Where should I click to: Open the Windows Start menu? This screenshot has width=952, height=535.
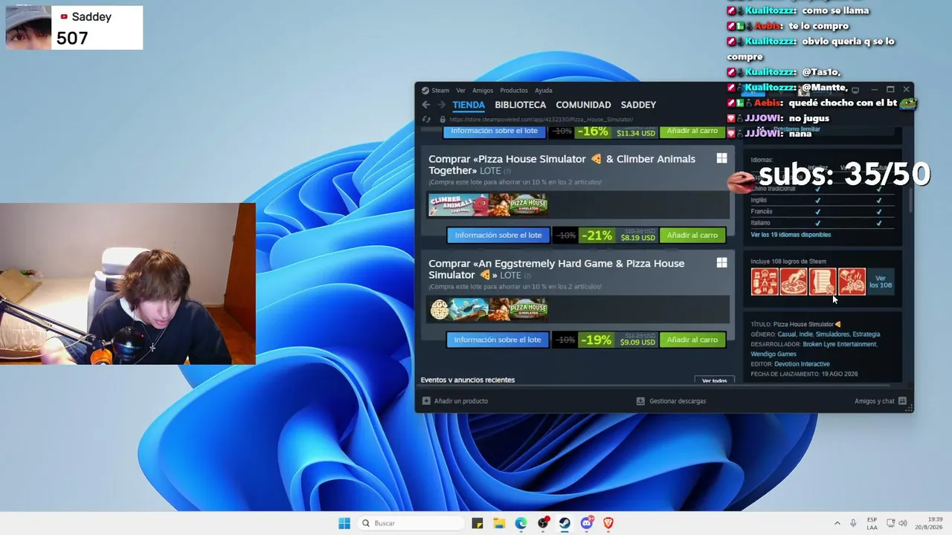pyautogui.click(x=344, y=523)
